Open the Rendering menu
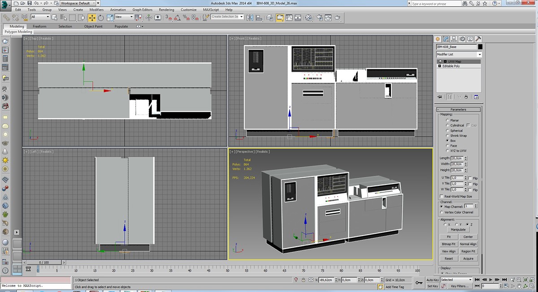This screenshot has height=292, width=538. 166,9
